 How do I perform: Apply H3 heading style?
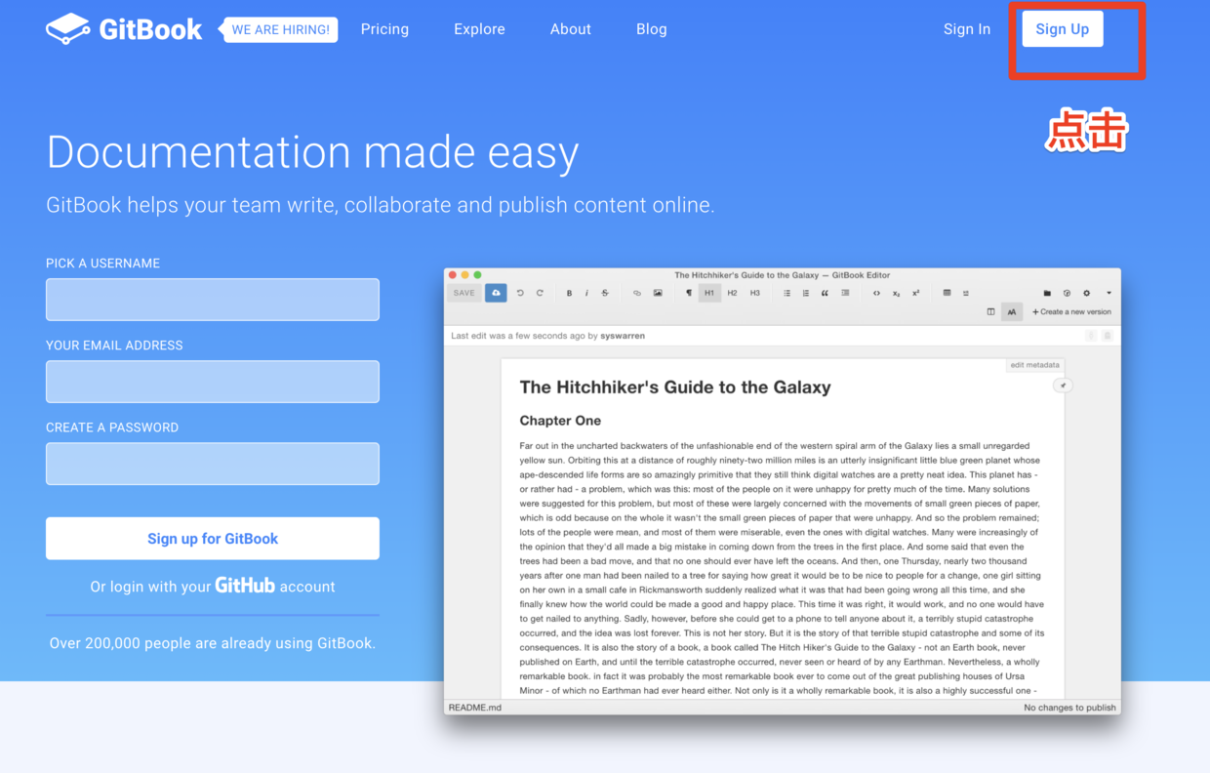click(754, 293)
